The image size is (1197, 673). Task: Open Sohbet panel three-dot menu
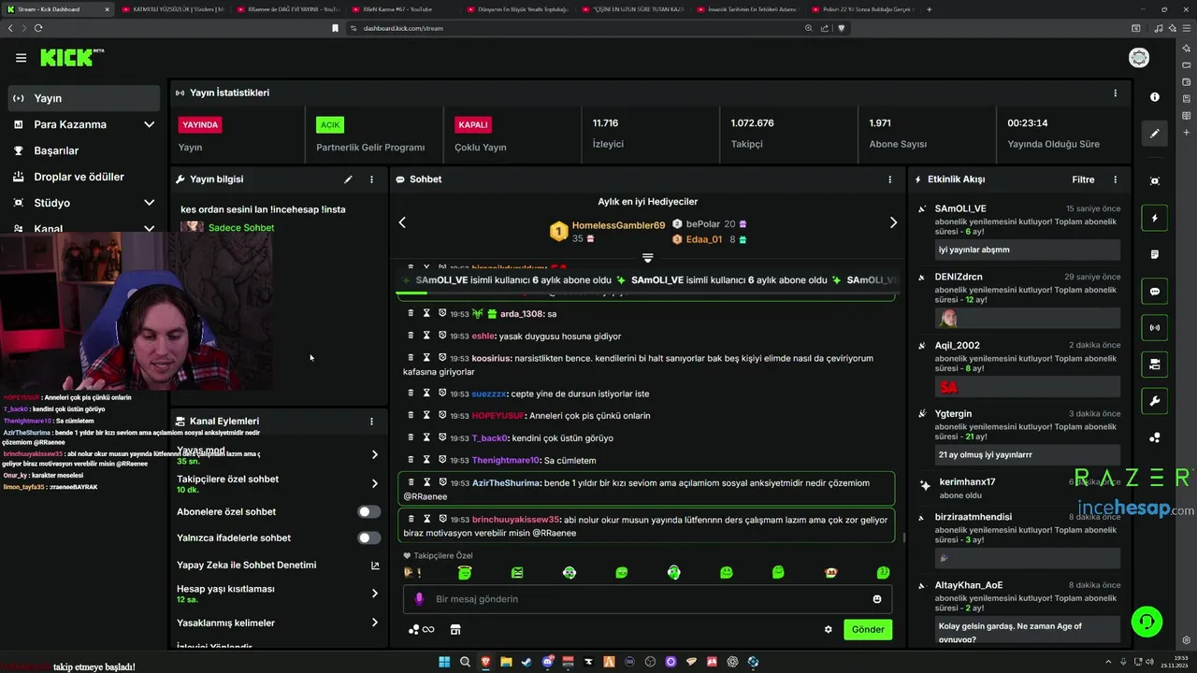click(889, 179)
